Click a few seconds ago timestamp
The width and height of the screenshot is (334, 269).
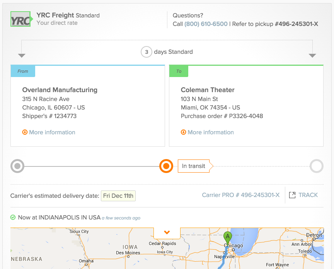(121, 218)
